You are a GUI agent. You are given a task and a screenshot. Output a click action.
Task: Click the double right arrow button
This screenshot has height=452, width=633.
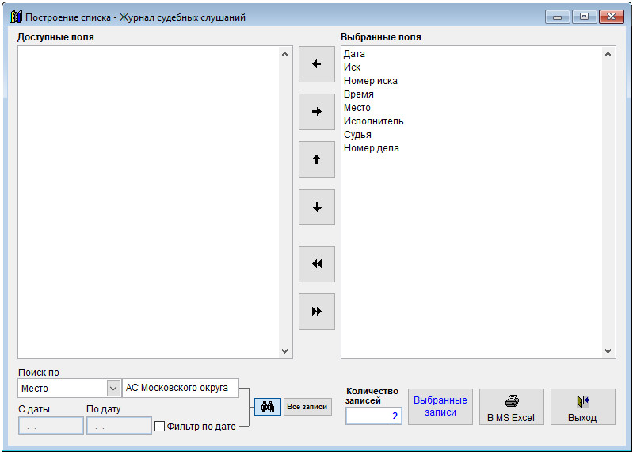[317, 312]
